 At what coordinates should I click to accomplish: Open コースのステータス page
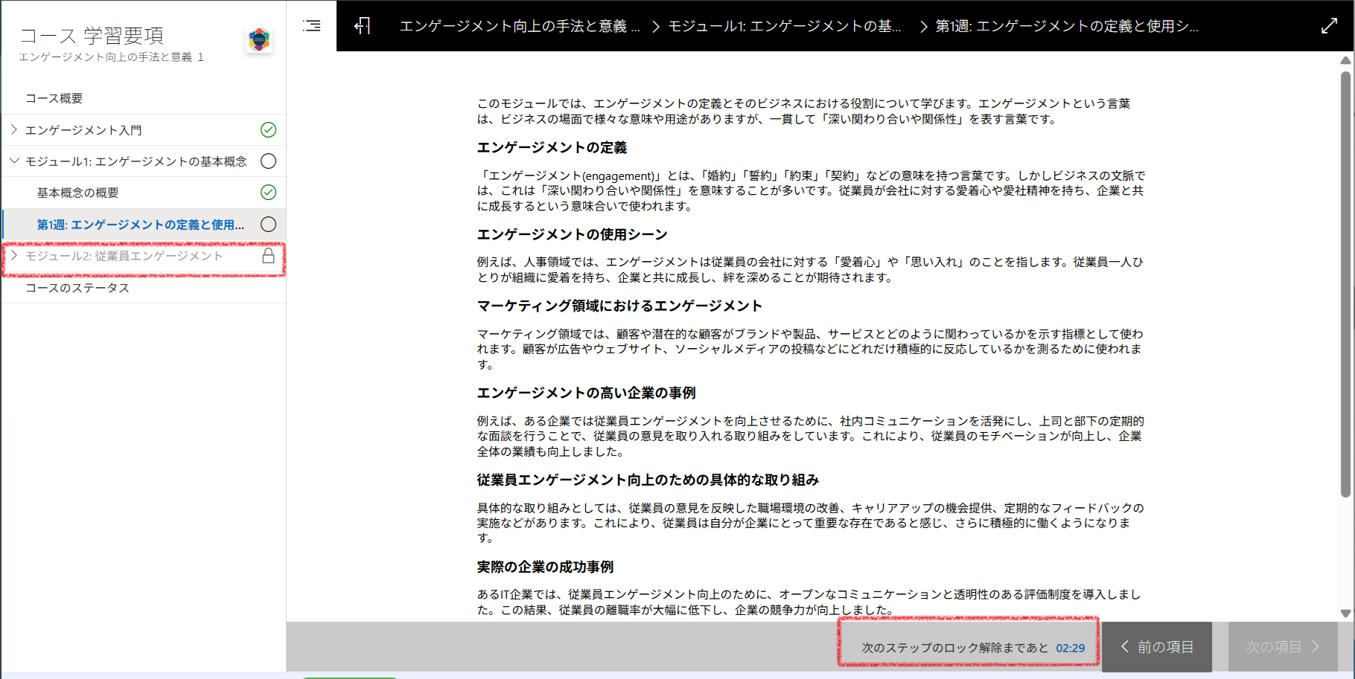click(77, 288)
